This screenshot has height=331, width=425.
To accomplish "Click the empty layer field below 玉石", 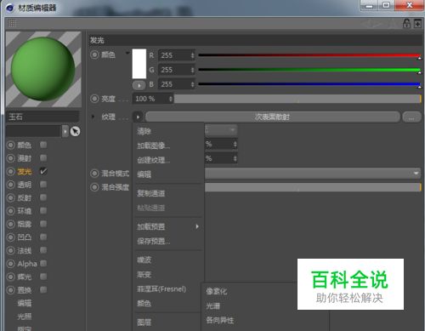I will coord(33,131).
